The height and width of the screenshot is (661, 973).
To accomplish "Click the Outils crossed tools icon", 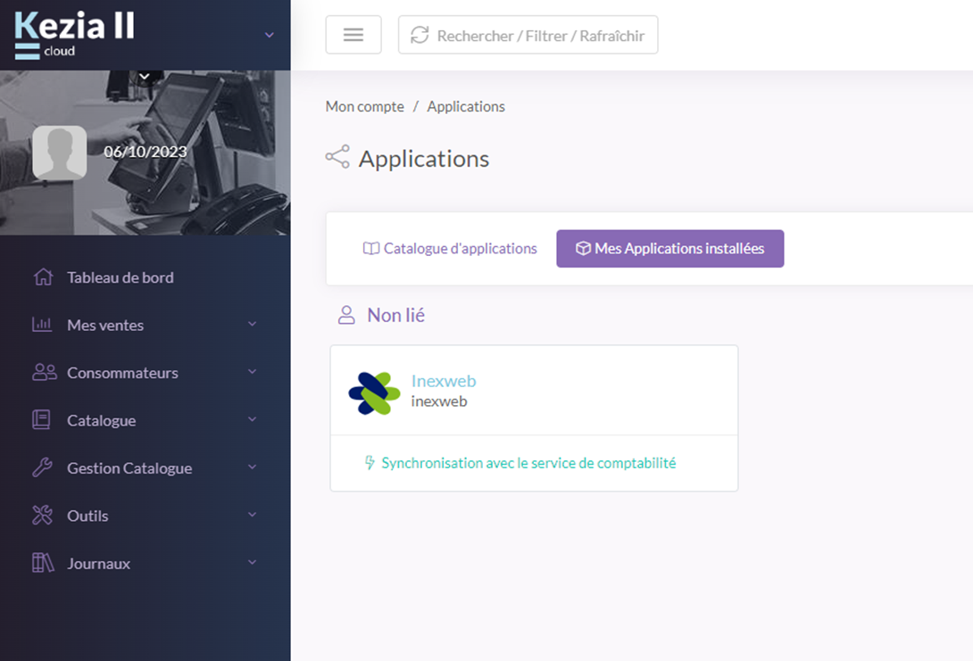I will [x=42, y=516].
